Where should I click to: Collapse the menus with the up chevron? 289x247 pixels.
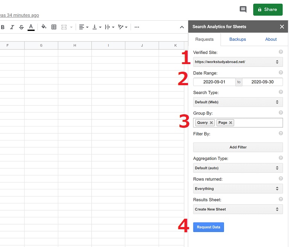pos(182,27)
